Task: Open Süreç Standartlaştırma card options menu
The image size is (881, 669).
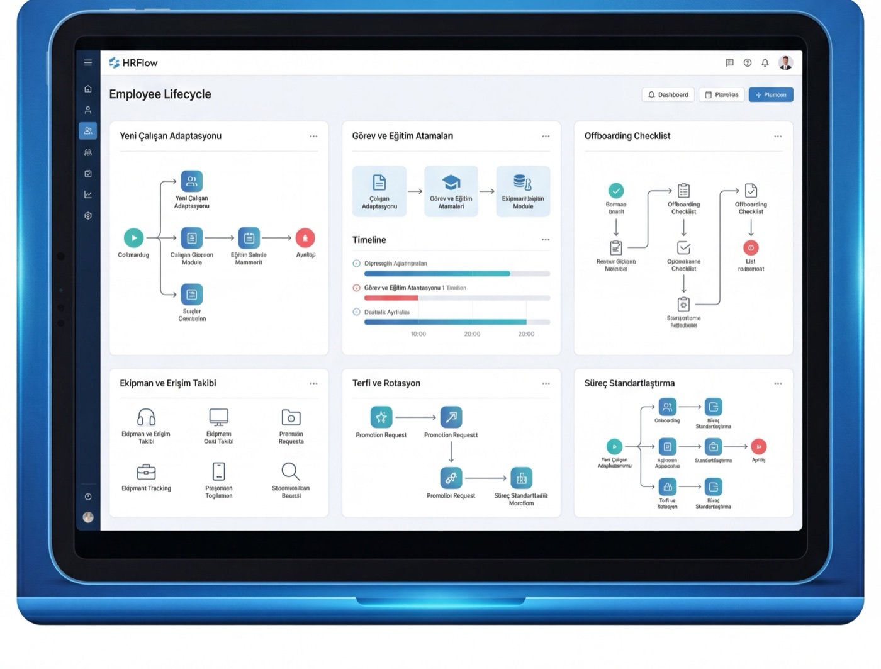Action: (778, 383)
